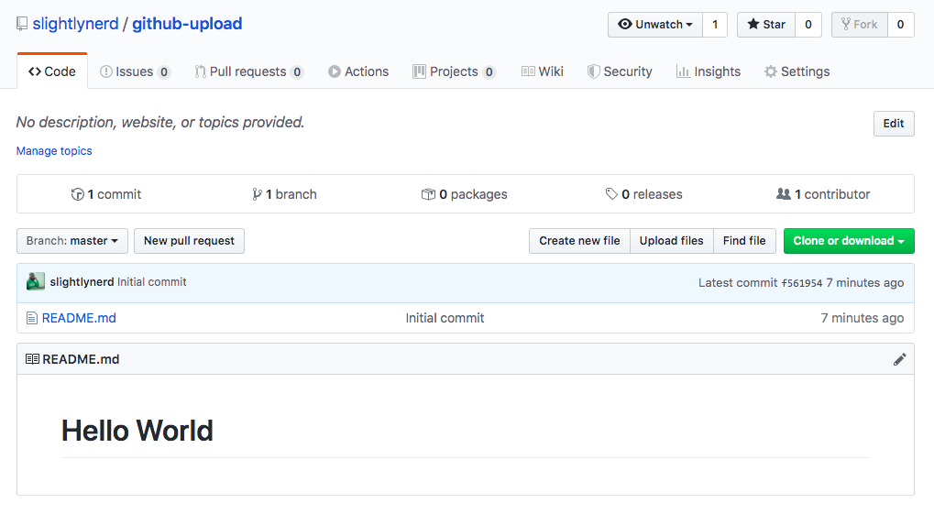Open the Initial commit message in commit bar
934x525 pixels.
152,282
